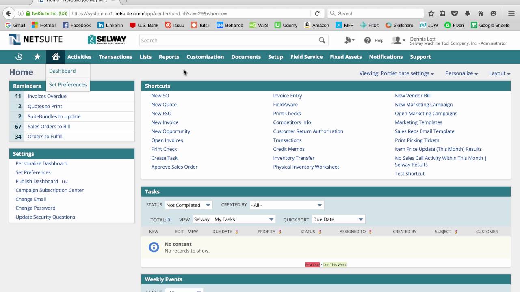This screenshot has height=292, width=520.
Task: Click the Selway company logo
Action: coord(107,40)
